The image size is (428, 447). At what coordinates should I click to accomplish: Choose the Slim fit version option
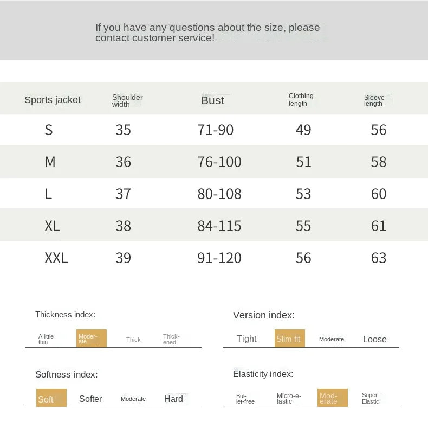click(289, 339)
